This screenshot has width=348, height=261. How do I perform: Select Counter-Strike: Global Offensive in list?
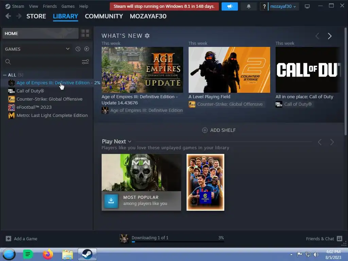50,99
